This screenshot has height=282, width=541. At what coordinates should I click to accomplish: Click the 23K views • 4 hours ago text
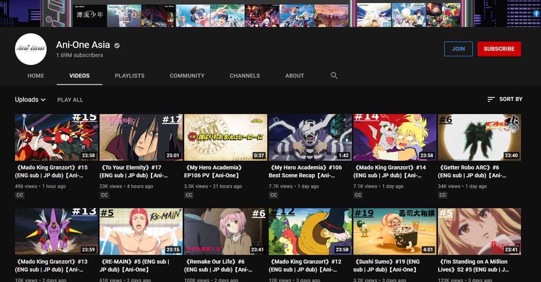pyautogui.click(x=126, y=186)
